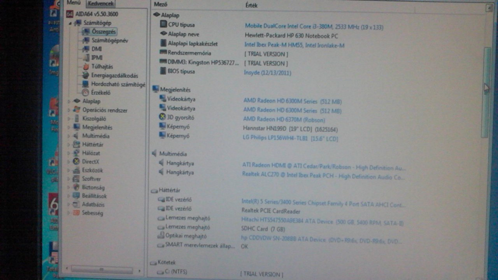Screen dimensions: 498x280
Task: Open ATI Radeon HDMI audio link
Action: point(324,168)
